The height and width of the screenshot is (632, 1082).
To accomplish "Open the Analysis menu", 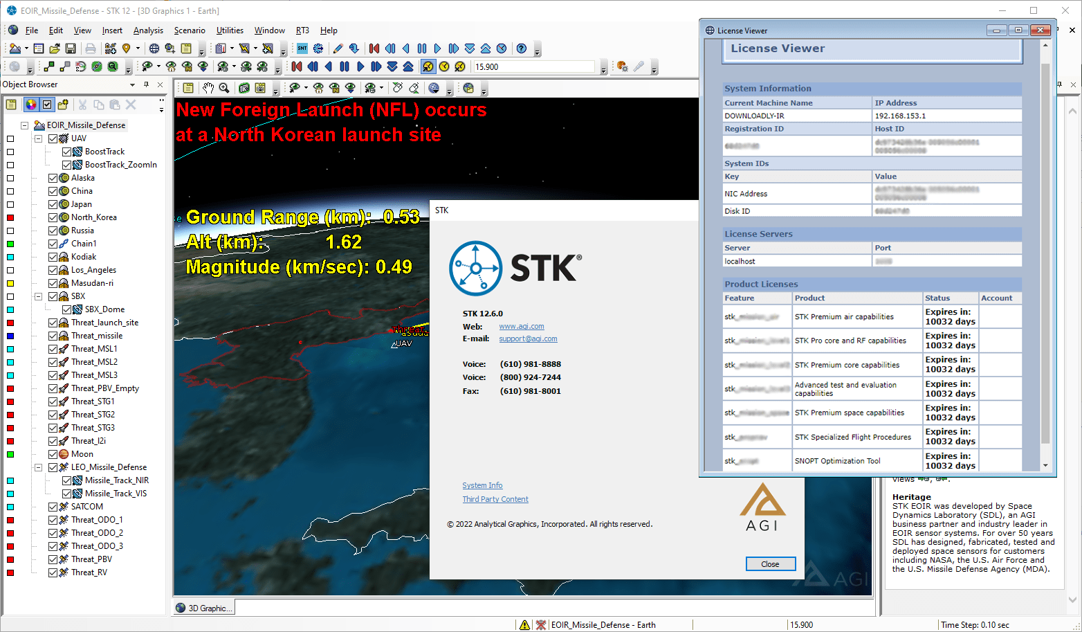I will 148,30.
